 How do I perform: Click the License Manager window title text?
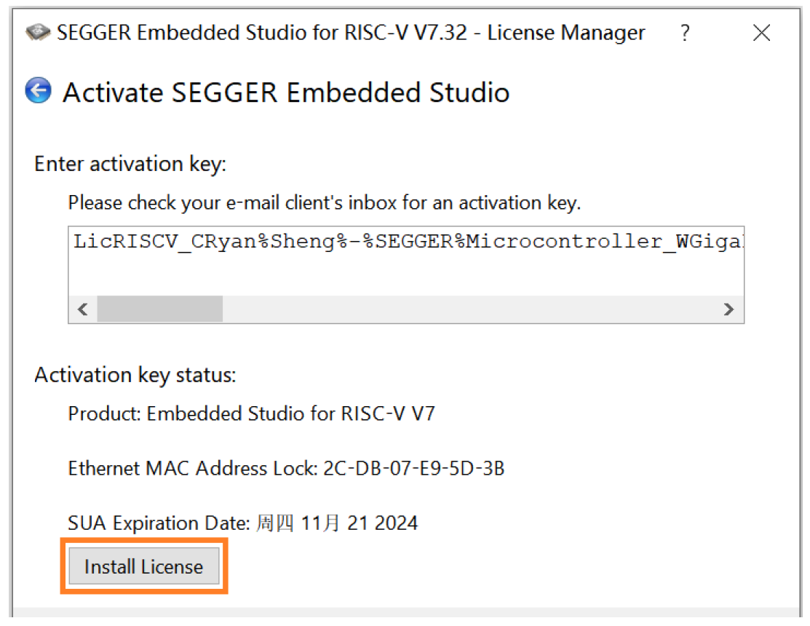(x=351, y=33)
